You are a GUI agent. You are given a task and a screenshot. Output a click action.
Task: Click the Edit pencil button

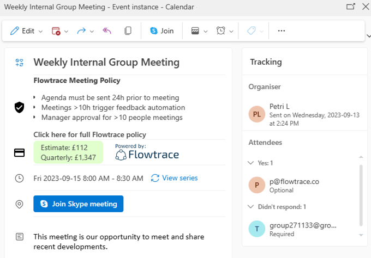click(x=22, y=31)
